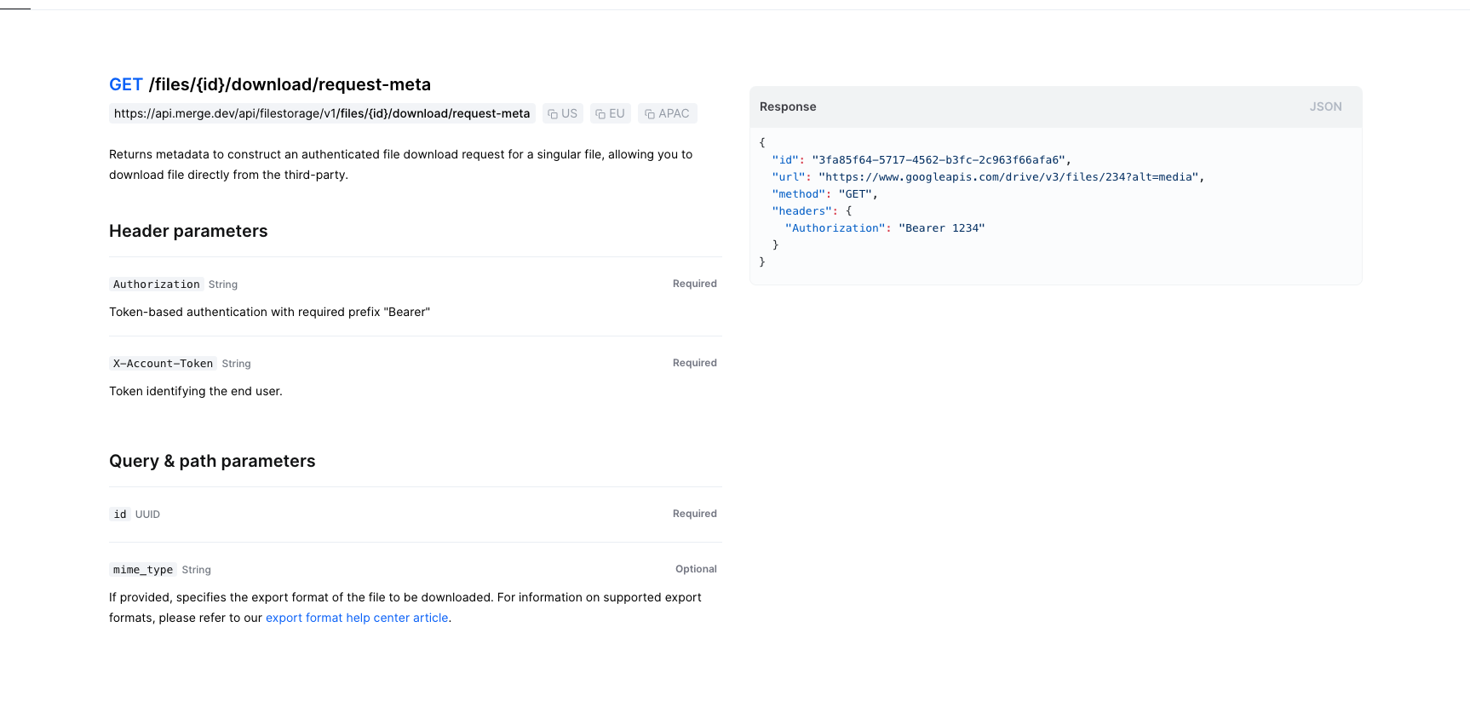Click the blue GET method label
This screenshot has width=1470, height=713.
coord(126,84)
